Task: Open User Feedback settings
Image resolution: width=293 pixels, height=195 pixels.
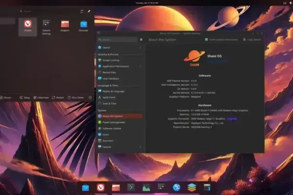Action: coord(120,78)
